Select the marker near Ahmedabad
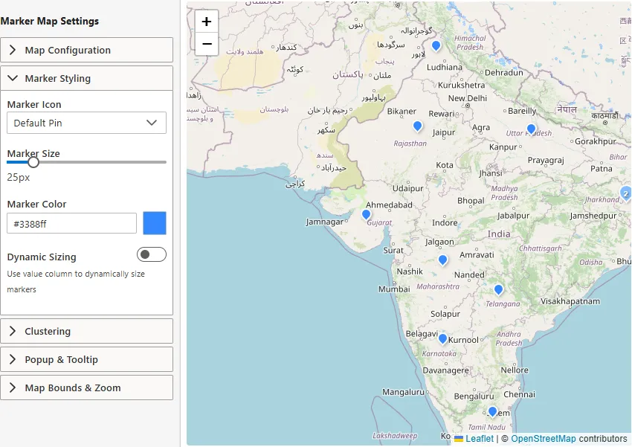This screenshot has height=447, width=632. (366, 213)
